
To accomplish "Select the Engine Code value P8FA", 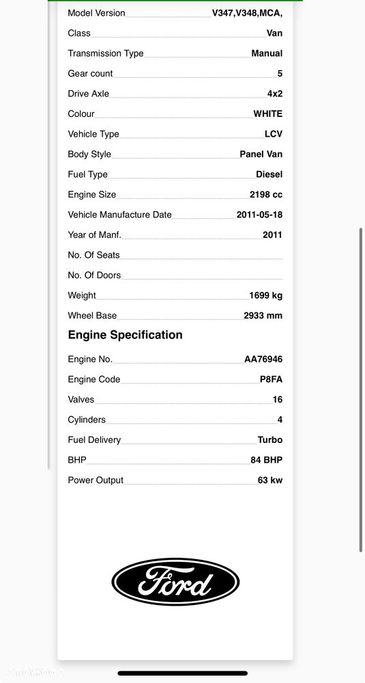I will click(271, 379).
